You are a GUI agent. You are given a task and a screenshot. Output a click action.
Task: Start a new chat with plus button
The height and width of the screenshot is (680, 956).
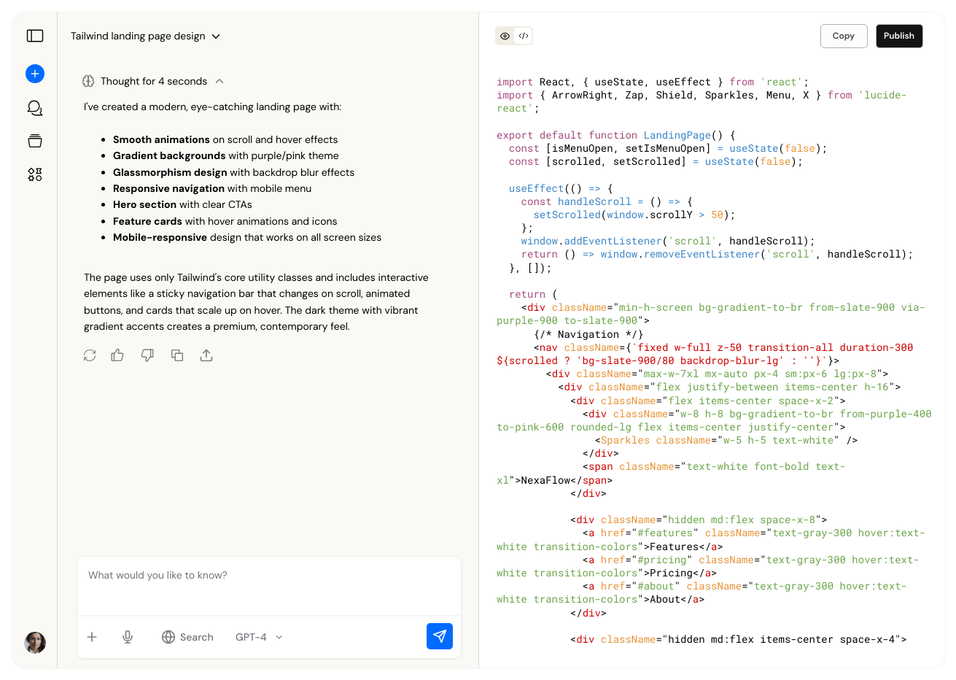(35, 74)
